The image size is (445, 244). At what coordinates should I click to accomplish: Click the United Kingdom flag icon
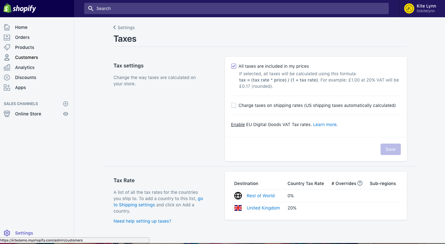tap(238, 208)
